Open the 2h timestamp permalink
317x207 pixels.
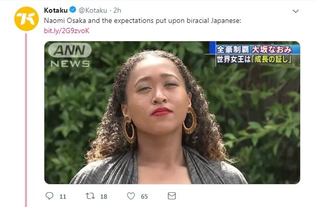pos(117,10)
